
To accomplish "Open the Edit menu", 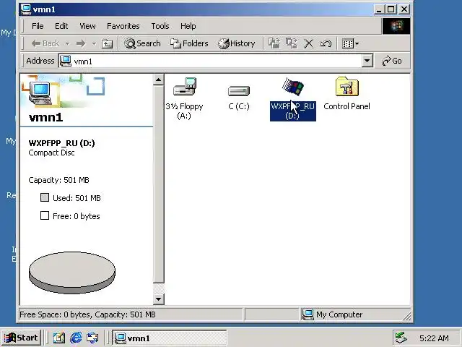I will pyautogui.click(x=61, y=26).
